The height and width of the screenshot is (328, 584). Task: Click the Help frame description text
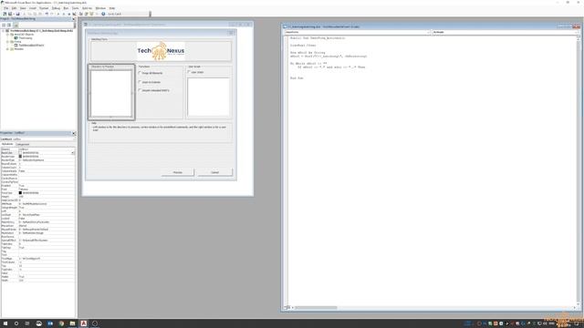click(x=160, y=128)
